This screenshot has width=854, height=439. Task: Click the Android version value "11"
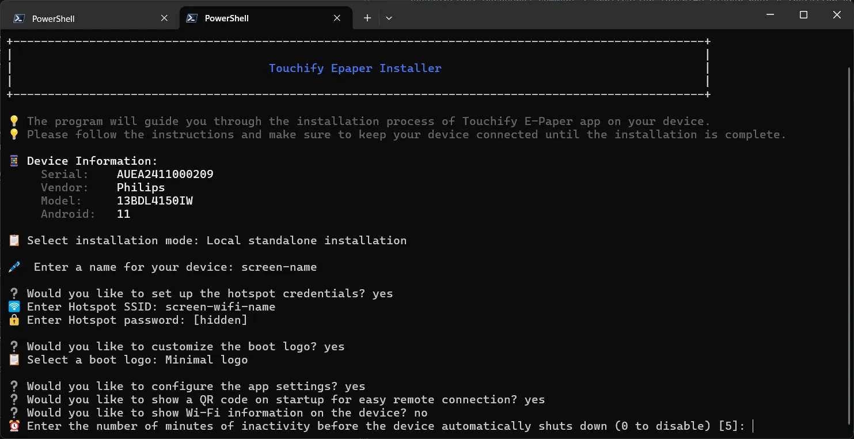(x=124, y=214)
